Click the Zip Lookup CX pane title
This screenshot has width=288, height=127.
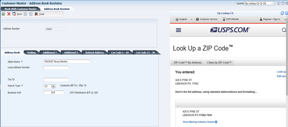coord(225,13)
